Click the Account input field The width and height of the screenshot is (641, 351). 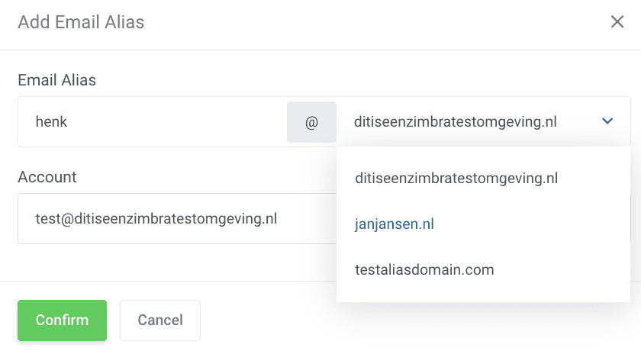pyautogui.click(x=176, y=219)
